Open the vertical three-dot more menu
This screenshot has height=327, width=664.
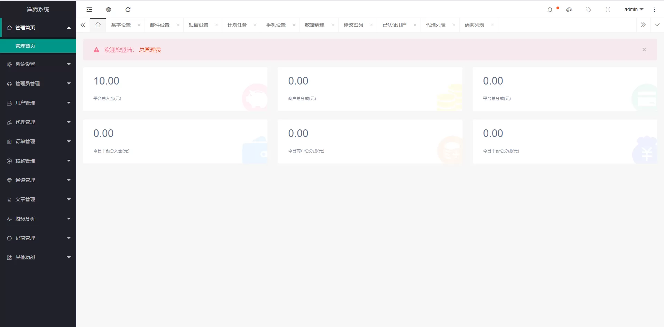pyautogui.click(x=654, y=10)
